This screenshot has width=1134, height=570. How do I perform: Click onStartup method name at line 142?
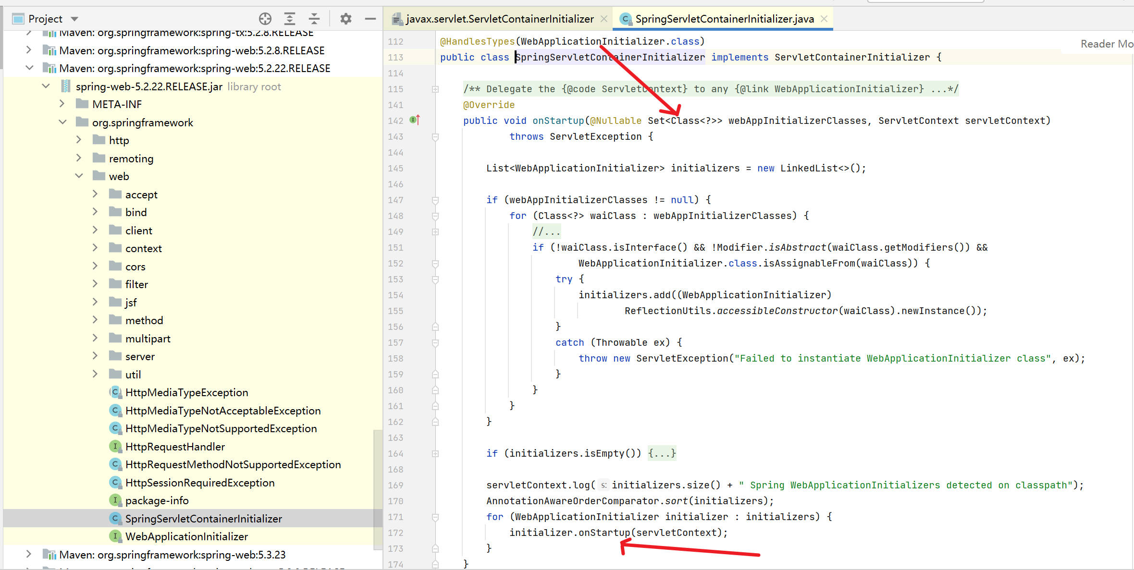[558, 121]
